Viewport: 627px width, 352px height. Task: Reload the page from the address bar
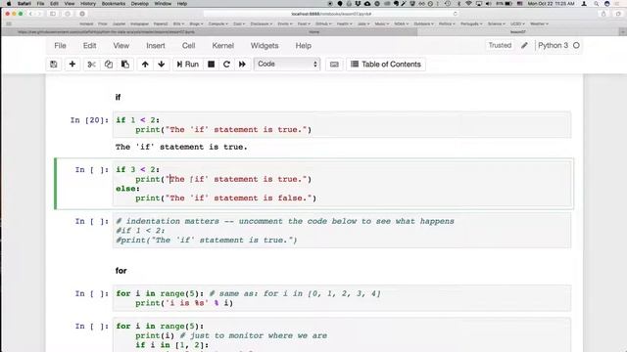[x=455, y=14]
